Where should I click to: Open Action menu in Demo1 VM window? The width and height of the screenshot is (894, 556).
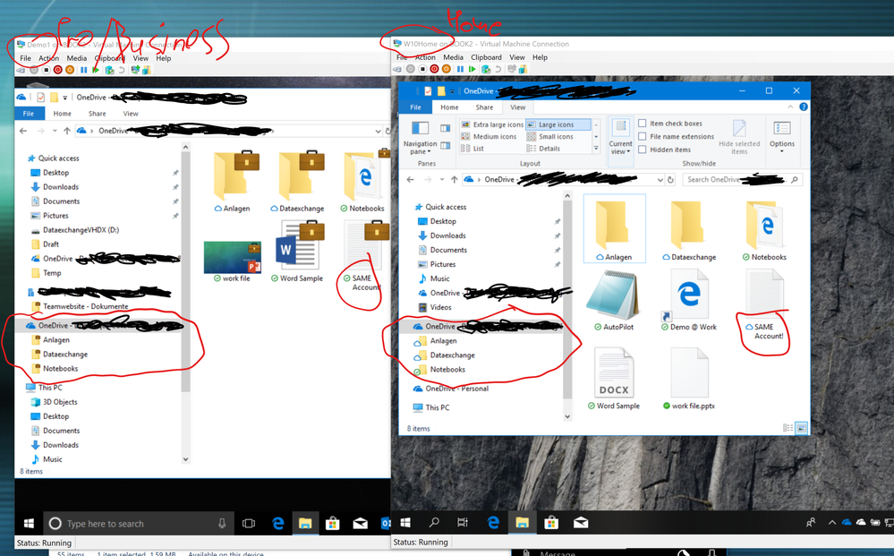coord(48,58)
